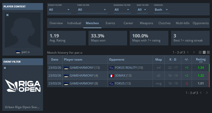Open the Multi-kills tab
The width and height of the screenshot is (212, 113).
coord(182,23)
